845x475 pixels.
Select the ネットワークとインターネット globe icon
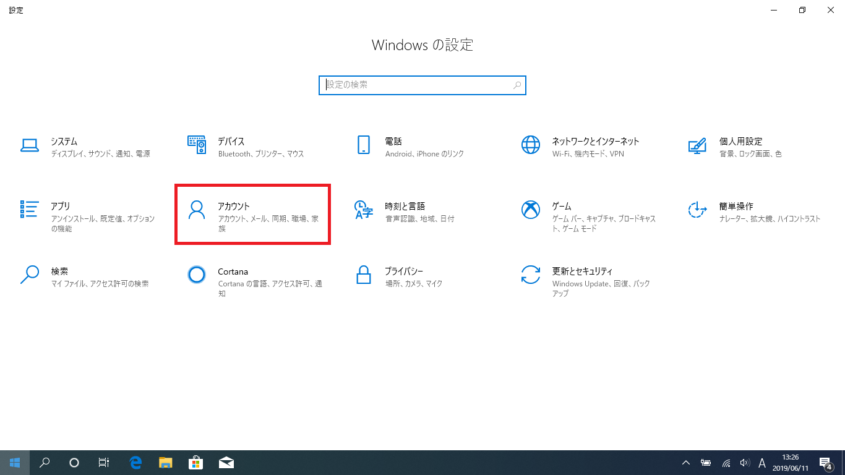[x=531, y=145]
